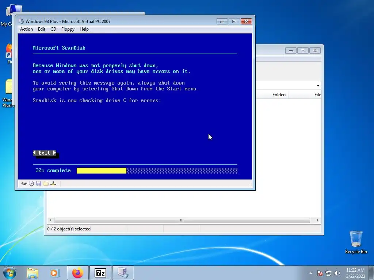Click the '0 / 2 object(s) selected' status text
This screenshot has width=374, height=280.
pos(69,229)
